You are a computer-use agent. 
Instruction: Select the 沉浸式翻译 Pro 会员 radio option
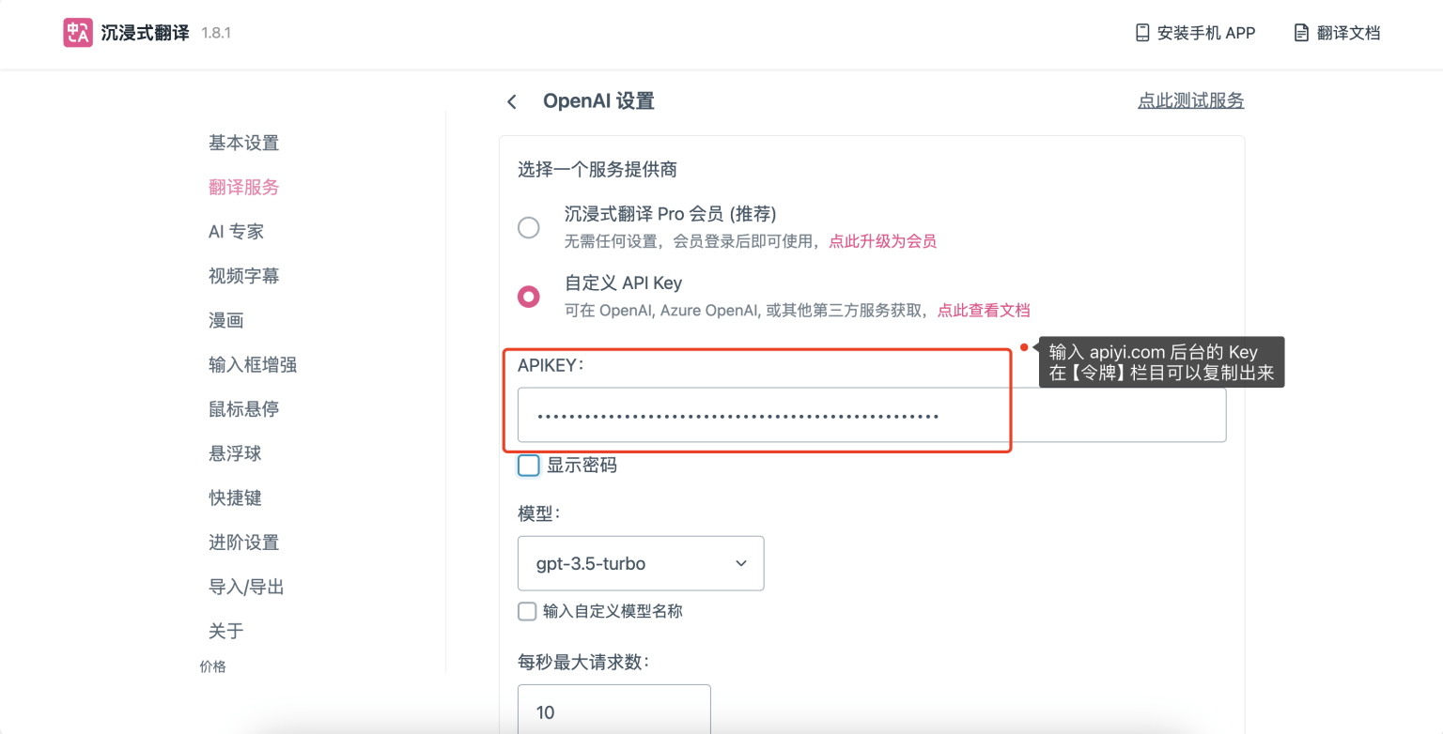tap(529, 227)
